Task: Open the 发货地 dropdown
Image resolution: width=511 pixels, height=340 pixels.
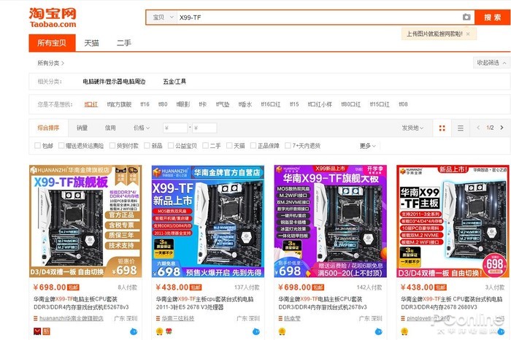Action: tap(412, 128)
